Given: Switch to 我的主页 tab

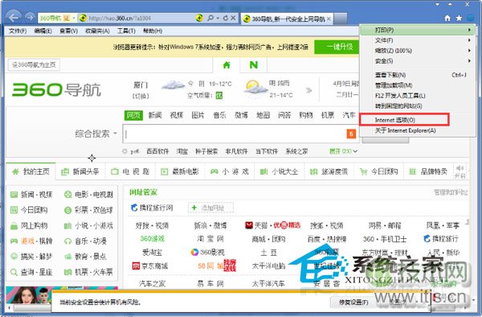Looking at the screenshot, I should click(x=31, y=171).
